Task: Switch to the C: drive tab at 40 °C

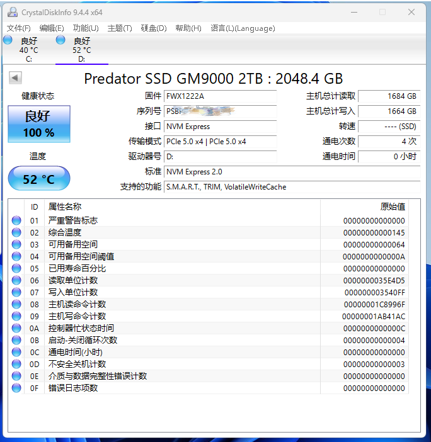Action: click(x=29, y=50)
